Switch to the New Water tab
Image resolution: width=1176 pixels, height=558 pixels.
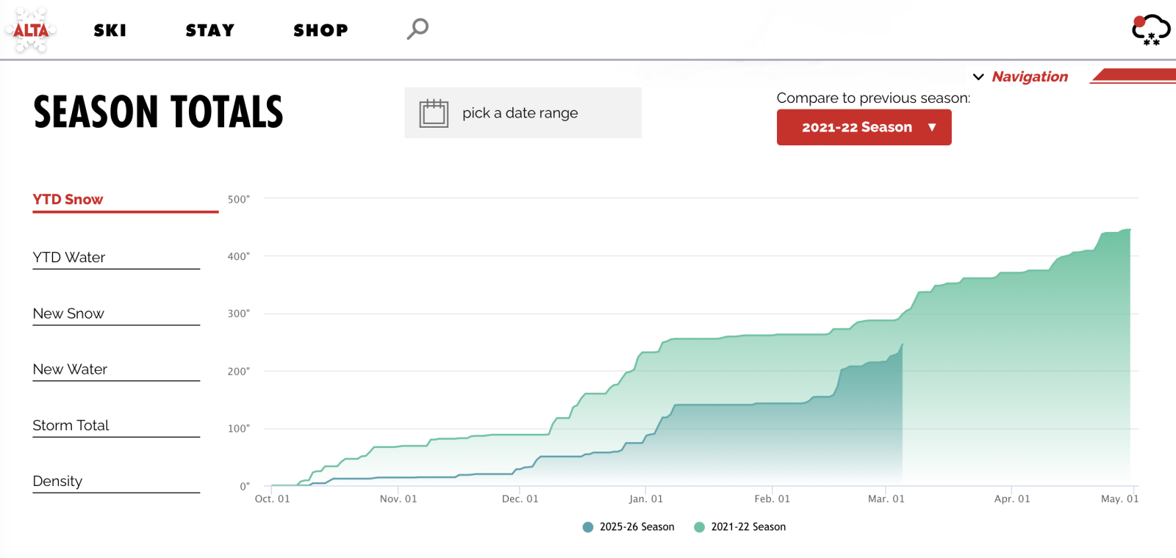pyautogui.click(x=70, y=369)
